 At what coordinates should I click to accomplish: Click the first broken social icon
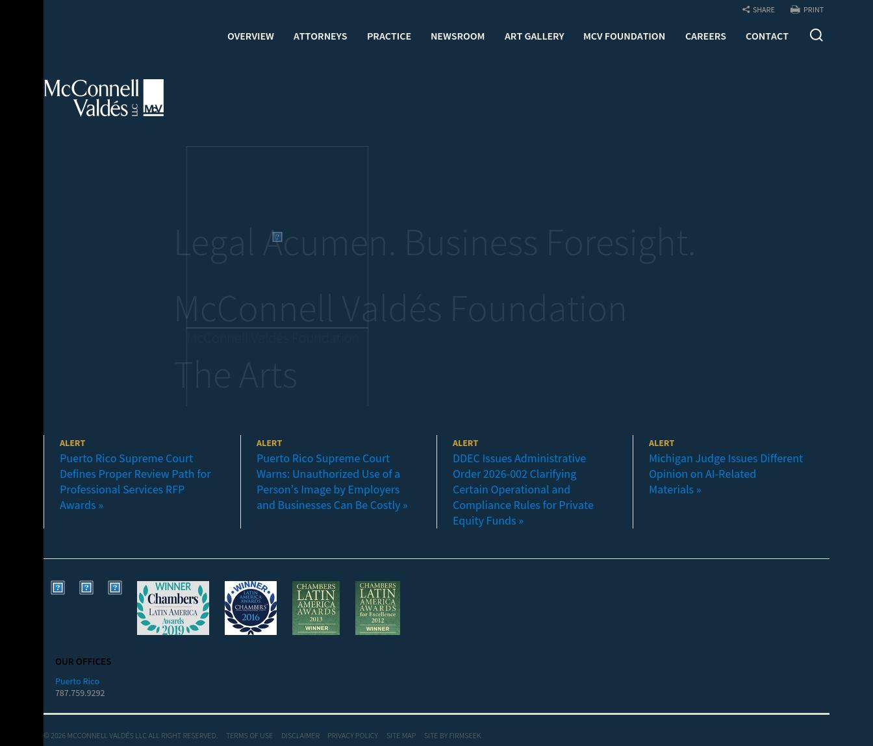tap(58, 588)
